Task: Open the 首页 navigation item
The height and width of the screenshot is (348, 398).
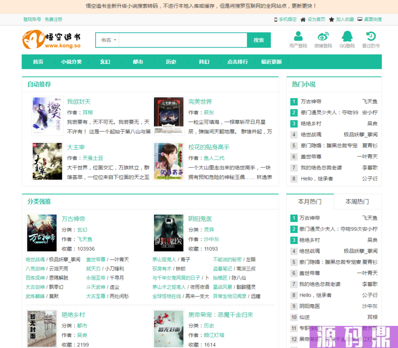Action: (38, 61)
